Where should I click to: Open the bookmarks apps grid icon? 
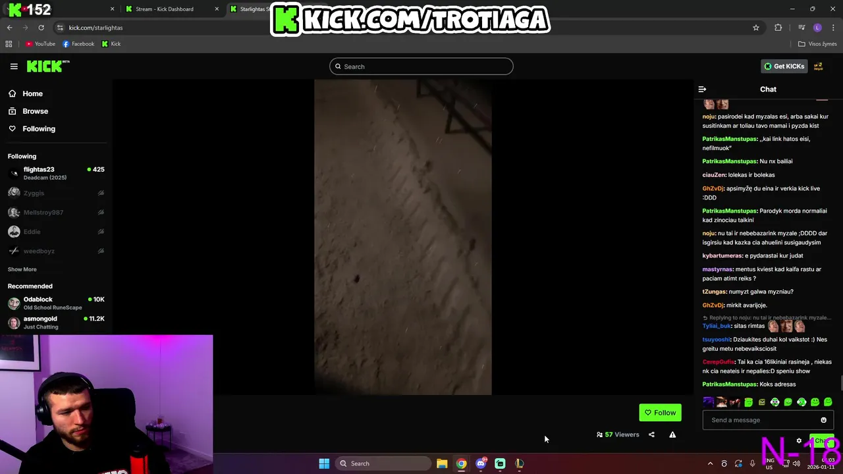tap(9, 44)
